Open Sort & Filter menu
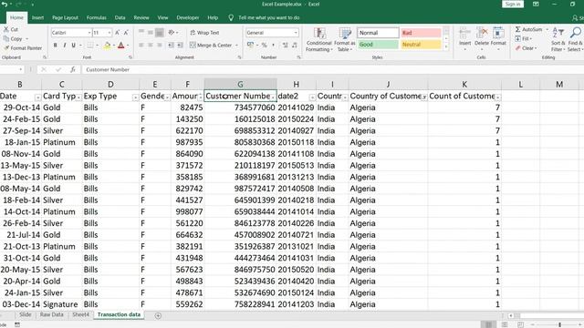The image size is (584, 328). pyautogui.click(x=558, y=39)
